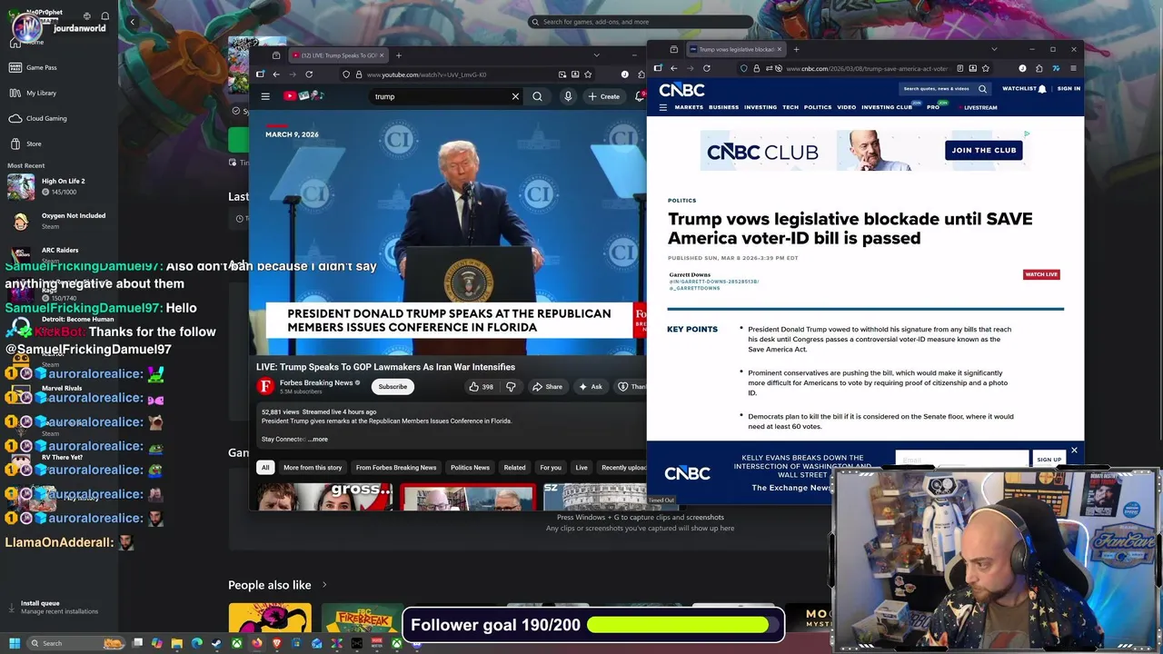This screenshot has height=654, width=1163.
Task: Sign in to CNBC
Action: 1069,89
